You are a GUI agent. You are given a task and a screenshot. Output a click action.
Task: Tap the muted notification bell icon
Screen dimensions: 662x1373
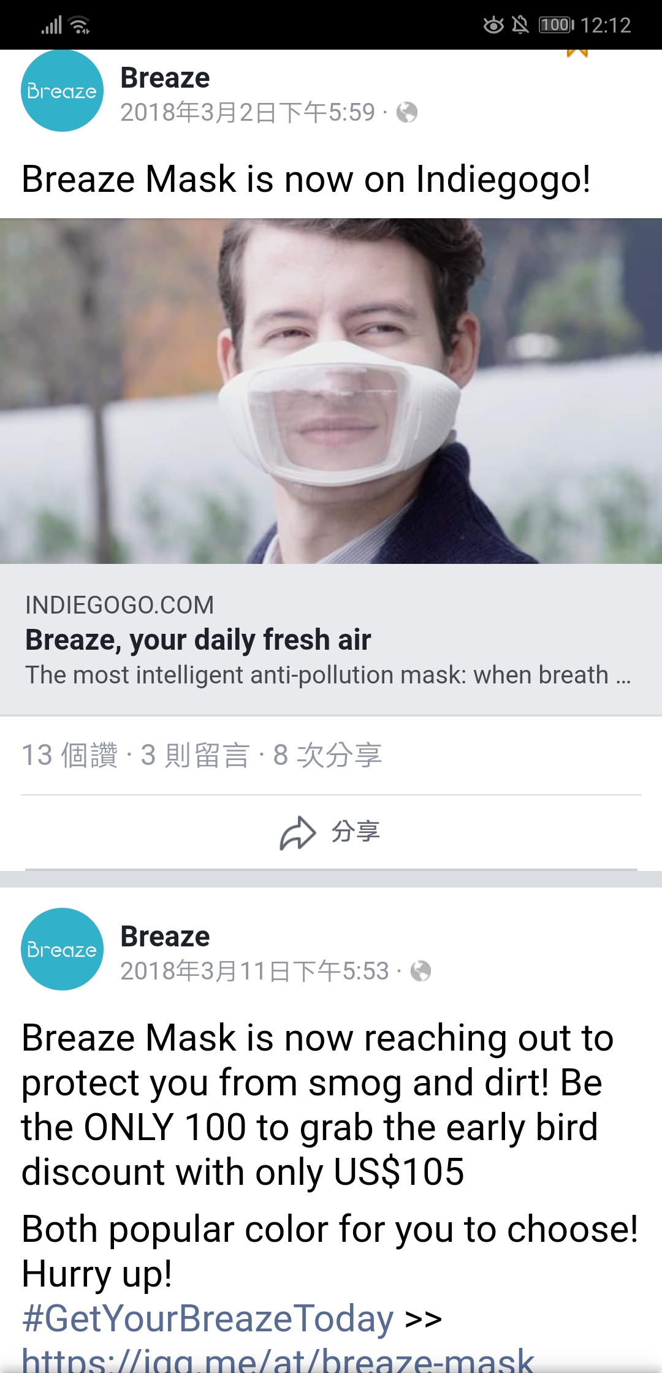pos(520,25)
